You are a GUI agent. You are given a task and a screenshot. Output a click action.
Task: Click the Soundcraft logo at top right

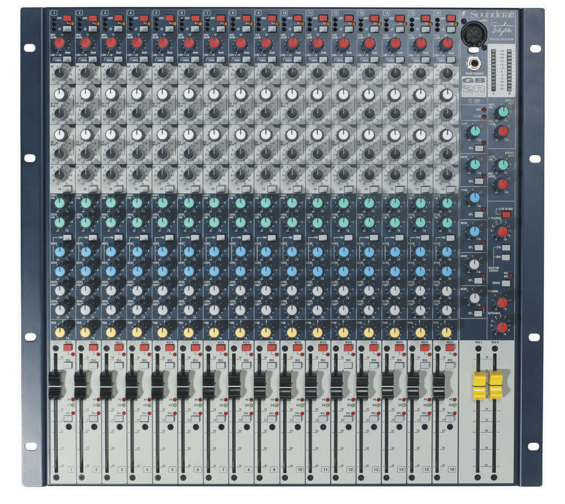tap(489, 13)
